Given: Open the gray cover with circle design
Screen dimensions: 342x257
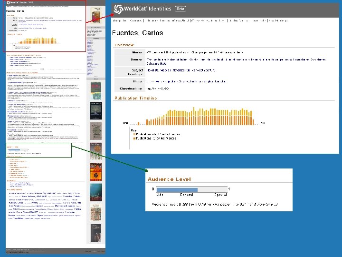Looking at the screenshot, I should pyautogui.click(x=96, y=131).
